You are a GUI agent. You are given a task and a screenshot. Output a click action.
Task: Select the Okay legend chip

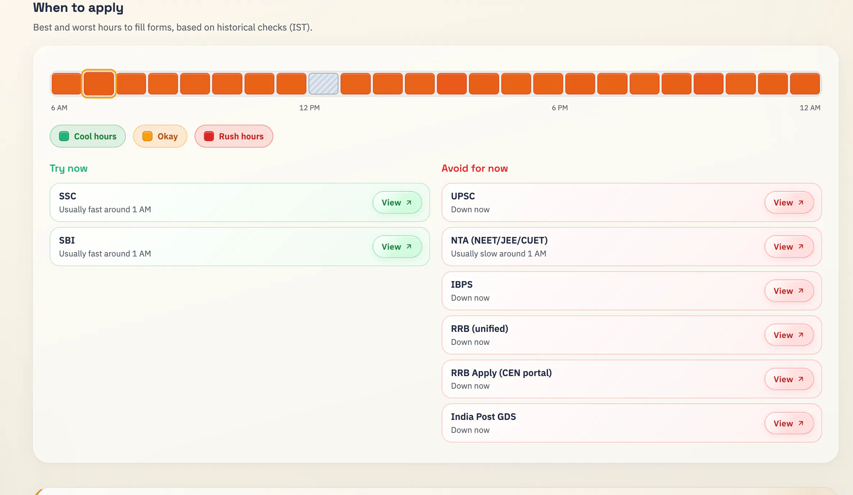pyautogui.click(x=160, y=137)
